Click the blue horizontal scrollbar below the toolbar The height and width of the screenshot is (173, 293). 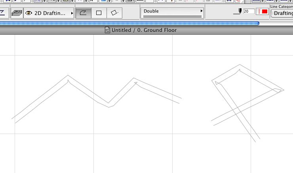click(129, 23)
